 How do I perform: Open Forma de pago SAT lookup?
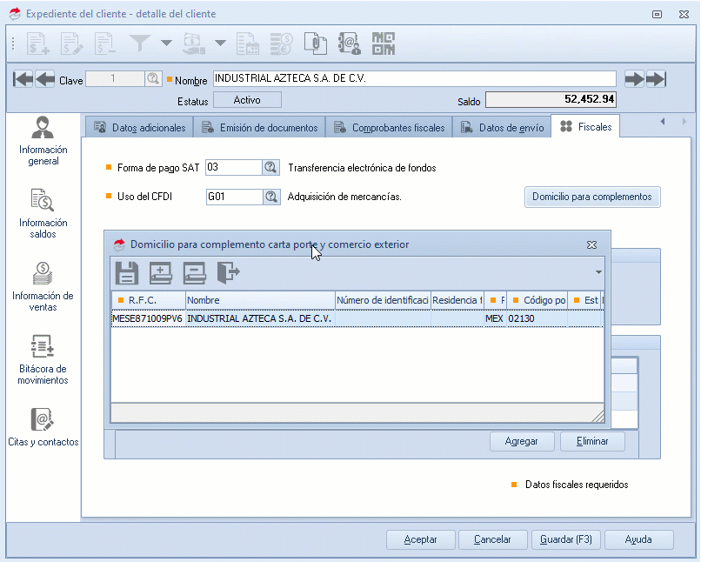click(270, 168)
